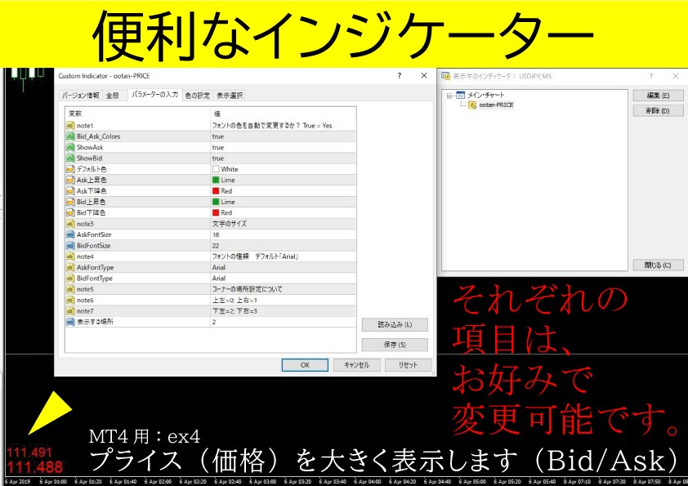Viewport: 688px width, 486px height.
Task: Click the note1 string variable icon
Action: click(x=70, y=126)
